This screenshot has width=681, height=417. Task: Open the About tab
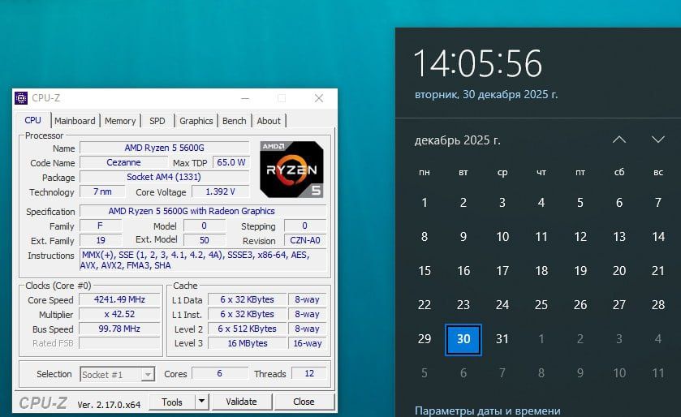point(269,121)
